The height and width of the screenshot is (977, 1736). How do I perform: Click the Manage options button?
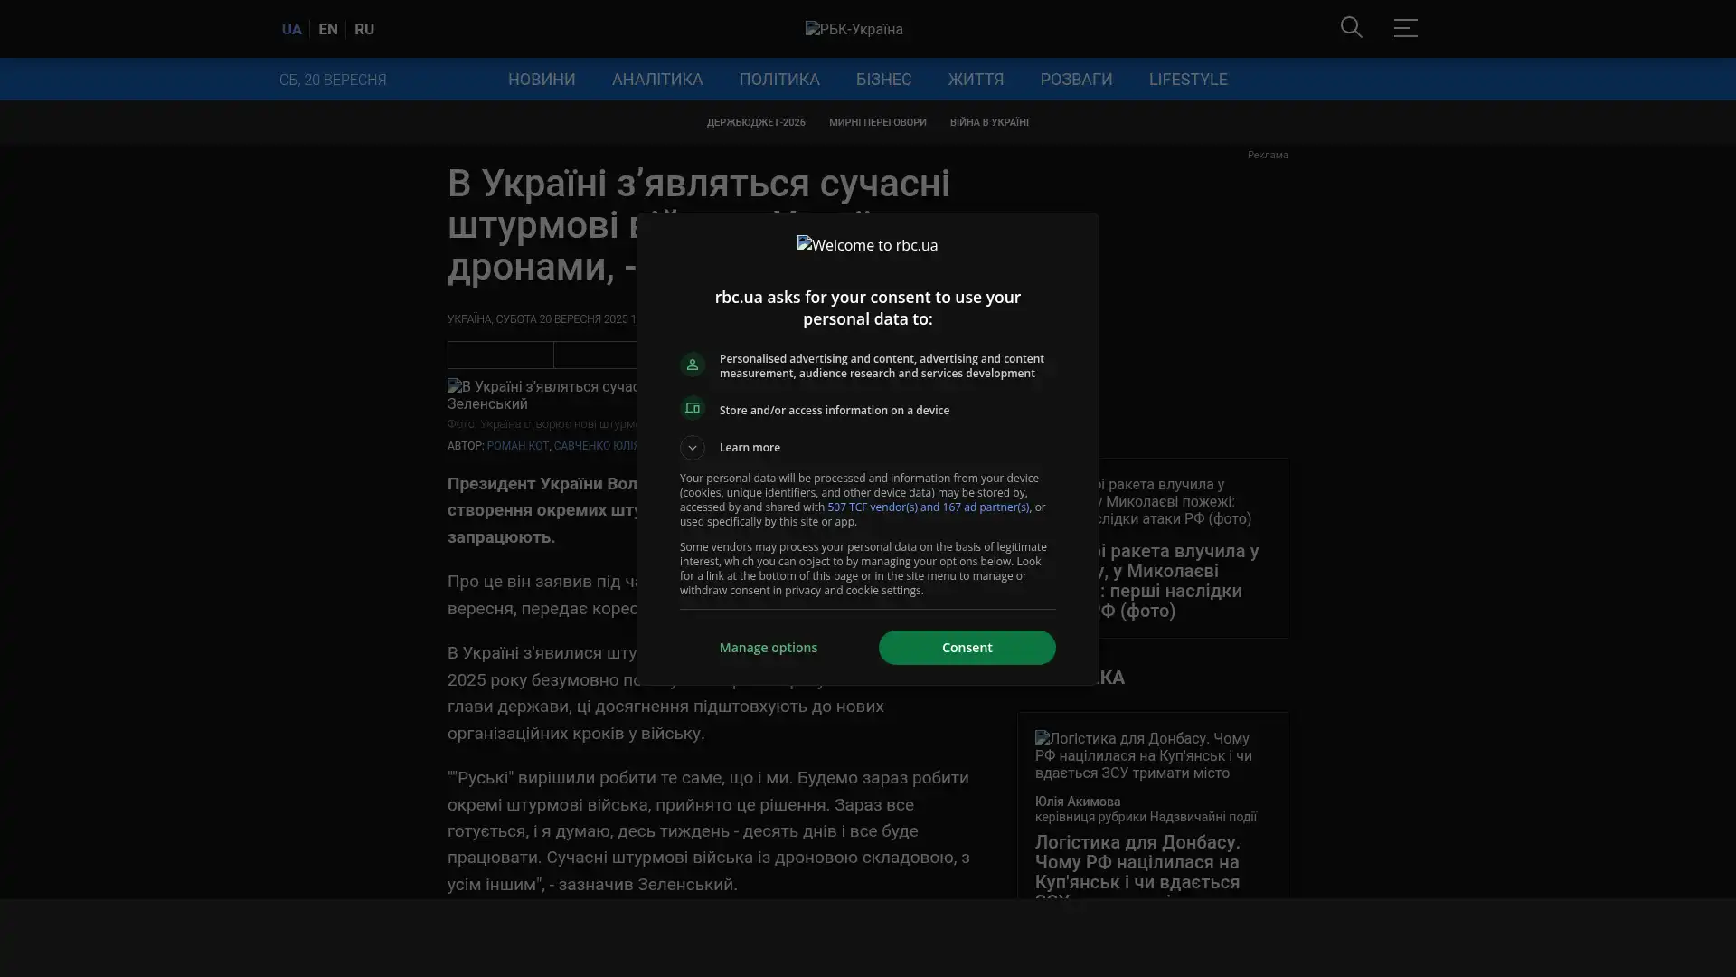pyautogui.click(x=768, y=648)
